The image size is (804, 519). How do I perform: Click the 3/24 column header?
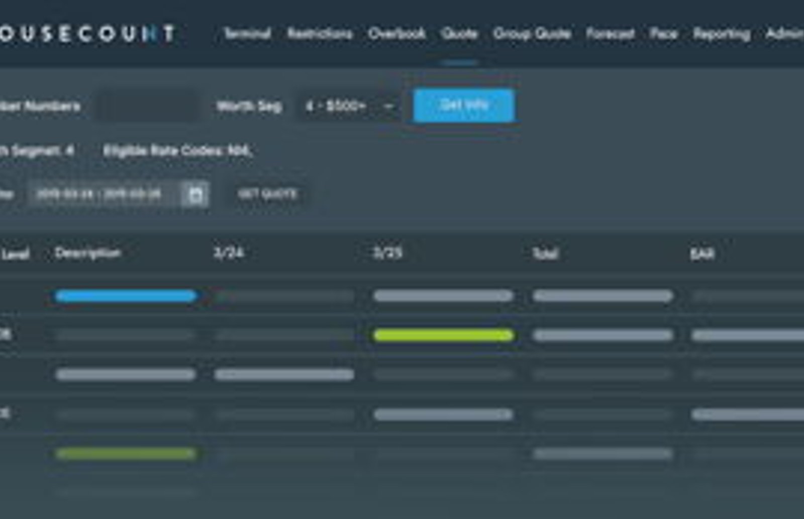[x=228, y=252]
